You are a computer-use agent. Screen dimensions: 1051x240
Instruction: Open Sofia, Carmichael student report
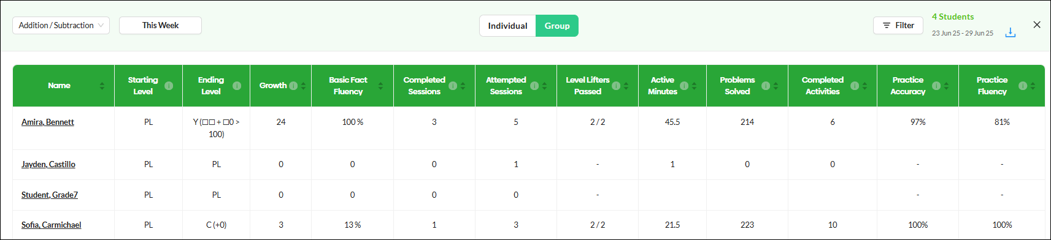click(51, 225)
